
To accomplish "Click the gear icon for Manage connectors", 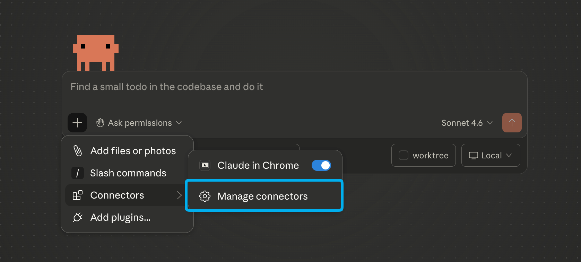I will tap(205, 196).
